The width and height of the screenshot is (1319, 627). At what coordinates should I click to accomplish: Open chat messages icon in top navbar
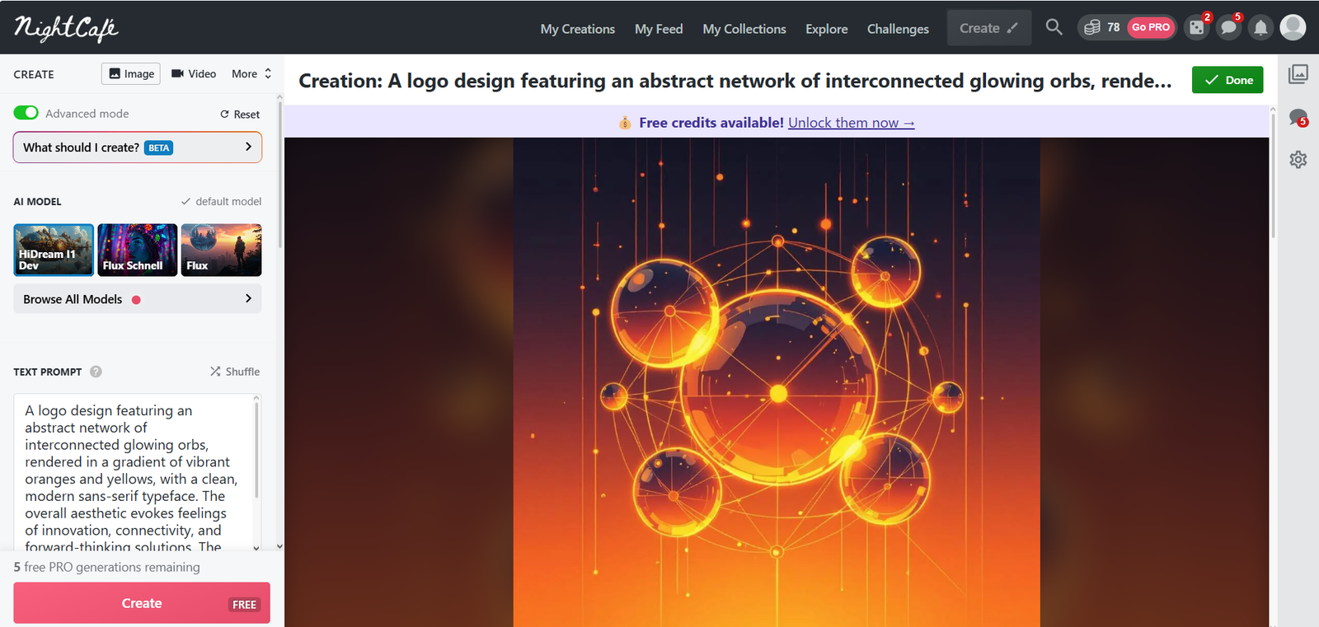1228,28
